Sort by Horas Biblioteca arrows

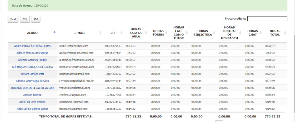214,33
